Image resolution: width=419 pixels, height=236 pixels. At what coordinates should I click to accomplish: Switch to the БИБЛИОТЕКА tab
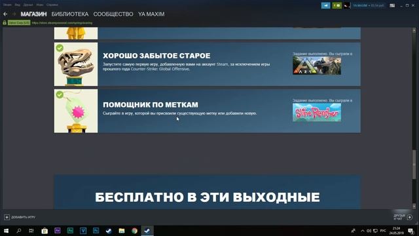pos(70,14)
